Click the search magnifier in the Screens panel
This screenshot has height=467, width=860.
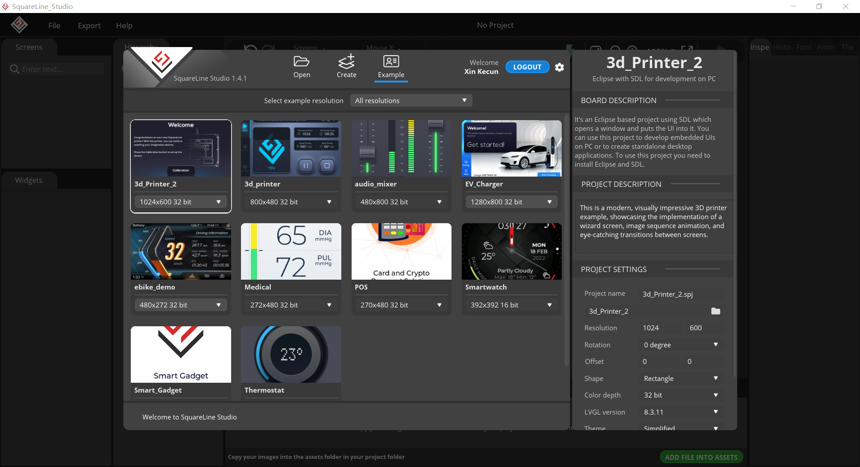coord(15,69)
